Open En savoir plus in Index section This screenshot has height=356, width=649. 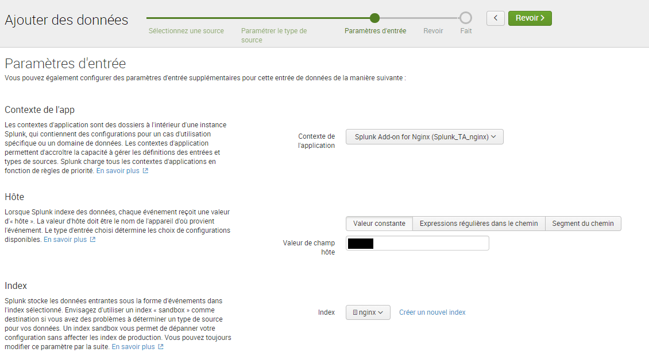click(133, 347)
